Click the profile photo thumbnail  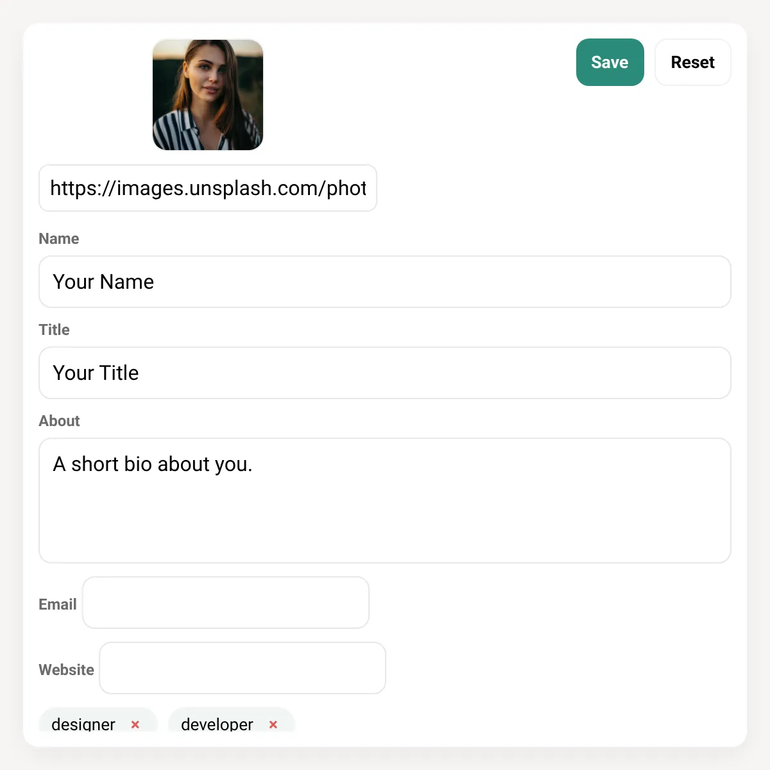pyautogui.click(x=208, y=95)
